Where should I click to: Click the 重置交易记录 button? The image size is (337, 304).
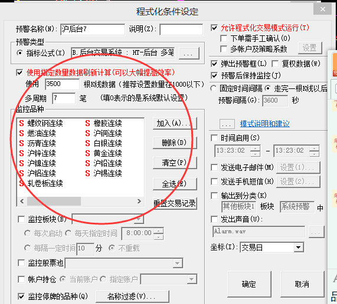[x=175, y=203]
